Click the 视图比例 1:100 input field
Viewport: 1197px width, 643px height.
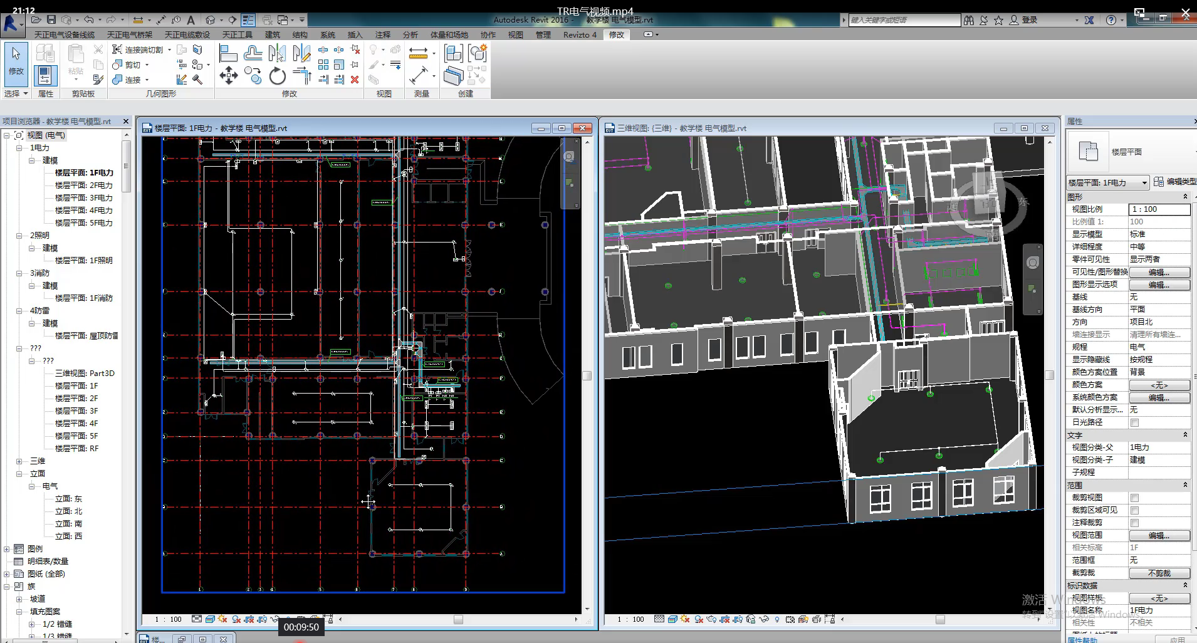pyautogui.click(x=1159, y=209)
